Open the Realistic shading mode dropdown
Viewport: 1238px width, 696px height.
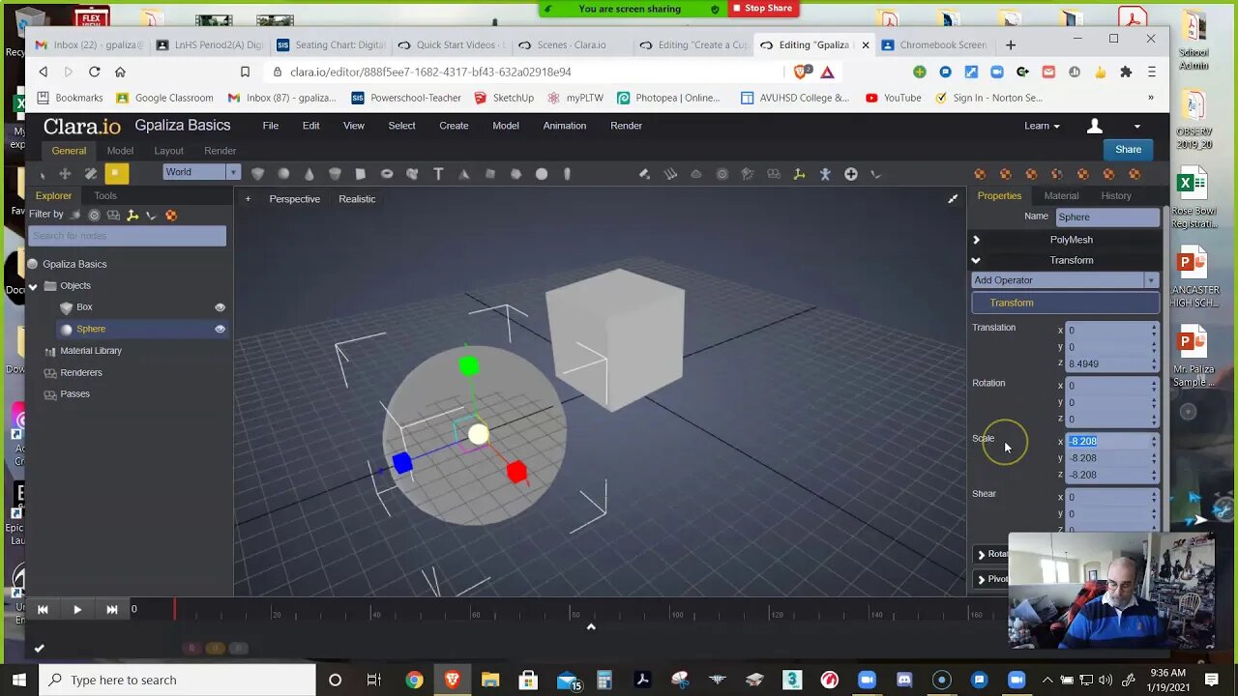coord(357,199)
